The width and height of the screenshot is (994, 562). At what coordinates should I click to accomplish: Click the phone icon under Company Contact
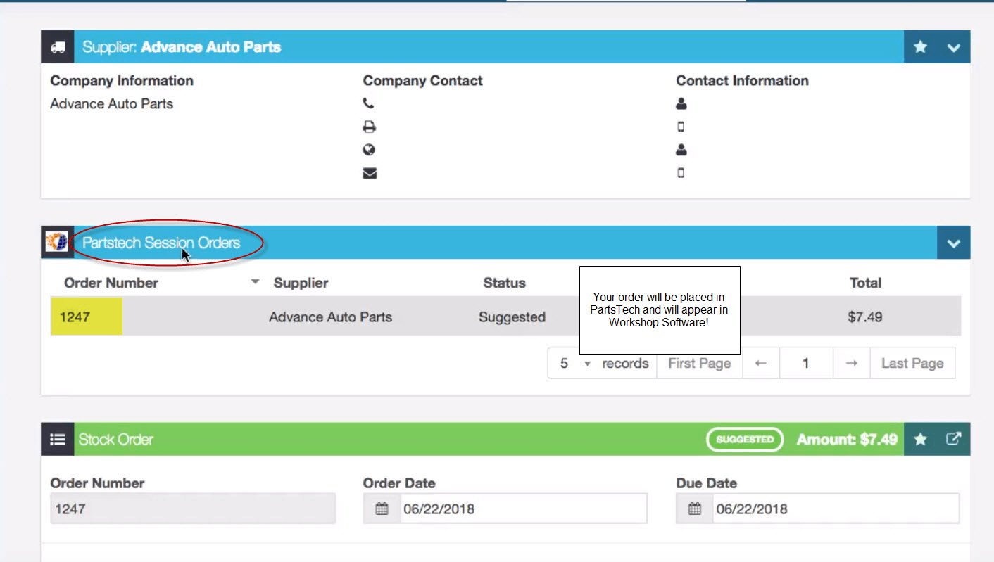click(x=368, y=103)
